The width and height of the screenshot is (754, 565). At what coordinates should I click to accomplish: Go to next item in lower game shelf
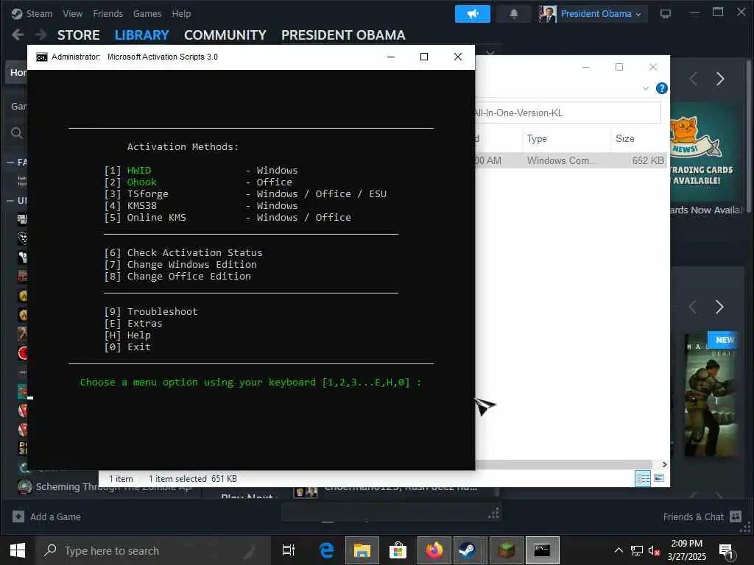tap(719, 307)
